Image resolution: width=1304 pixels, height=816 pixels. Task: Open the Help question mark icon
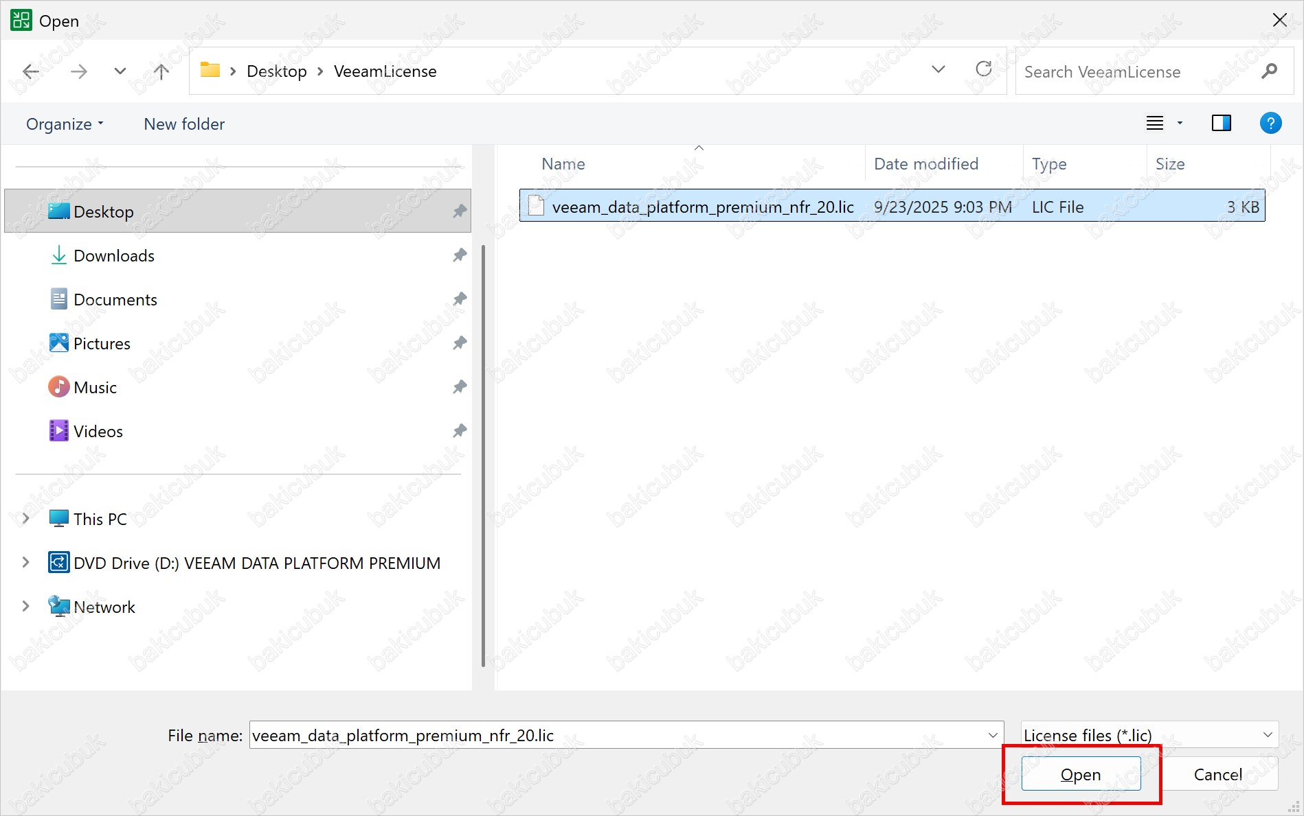tap(1270, 124)
